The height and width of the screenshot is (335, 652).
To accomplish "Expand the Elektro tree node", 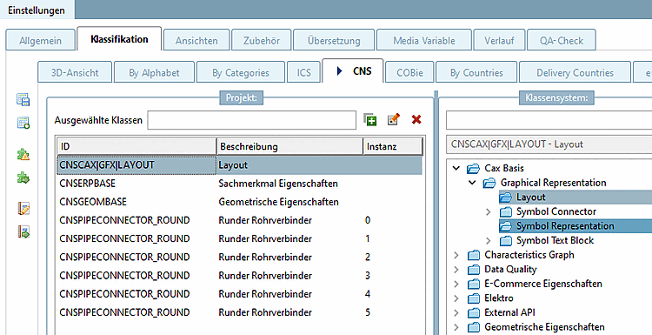I will coord(456,298).
